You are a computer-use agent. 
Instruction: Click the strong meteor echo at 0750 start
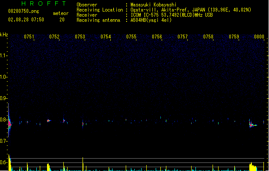point(9,123)
